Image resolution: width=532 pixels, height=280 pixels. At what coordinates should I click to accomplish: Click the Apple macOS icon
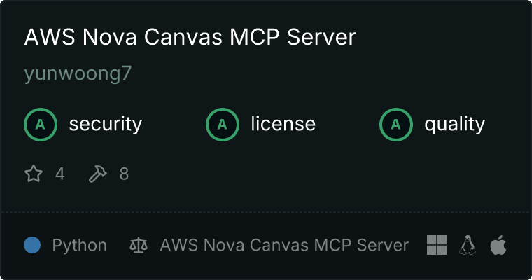click(498, 245)
